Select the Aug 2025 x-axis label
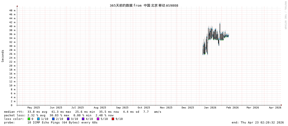This screenshot has width=288, height=126. pyautogui.click(x=100, y=108)
